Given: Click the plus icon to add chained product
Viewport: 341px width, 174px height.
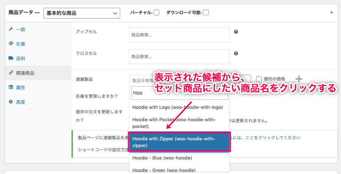Looking at the screenshot, I should [299, 79].
